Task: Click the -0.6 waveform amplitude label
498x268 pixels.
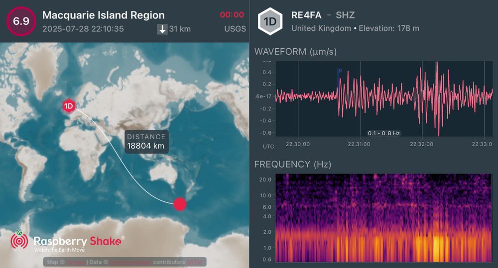Action: [x=265, y=133]
